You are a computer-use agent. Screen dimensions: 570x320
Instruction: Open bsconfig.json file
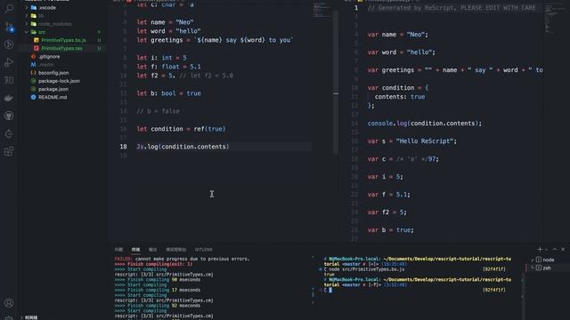click(x=53, y=73)
